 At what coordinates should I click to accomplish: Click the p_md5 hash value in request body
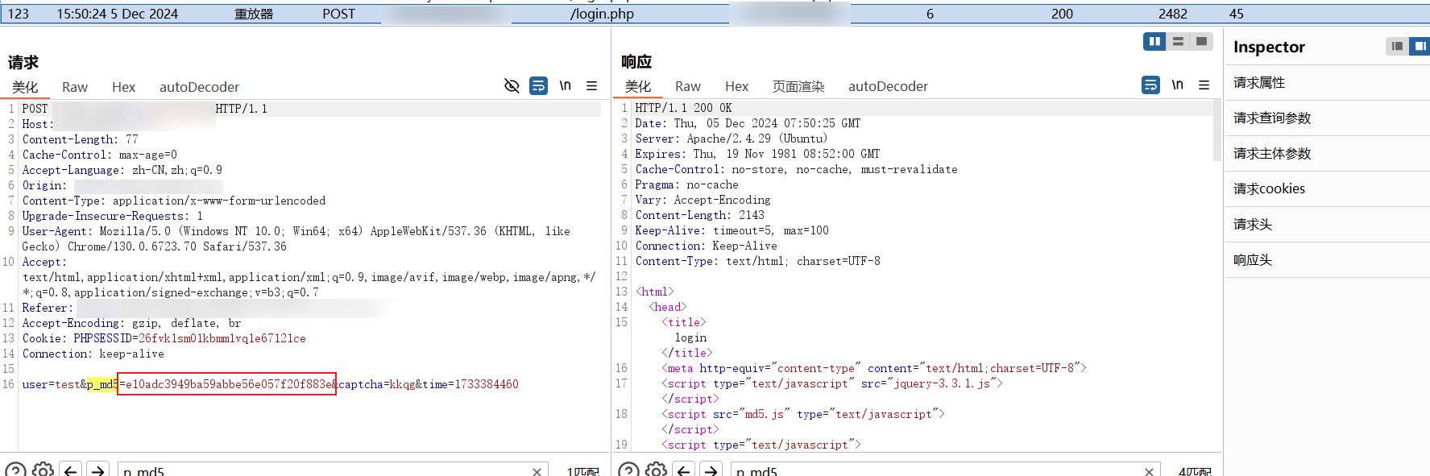click(229, 384)
